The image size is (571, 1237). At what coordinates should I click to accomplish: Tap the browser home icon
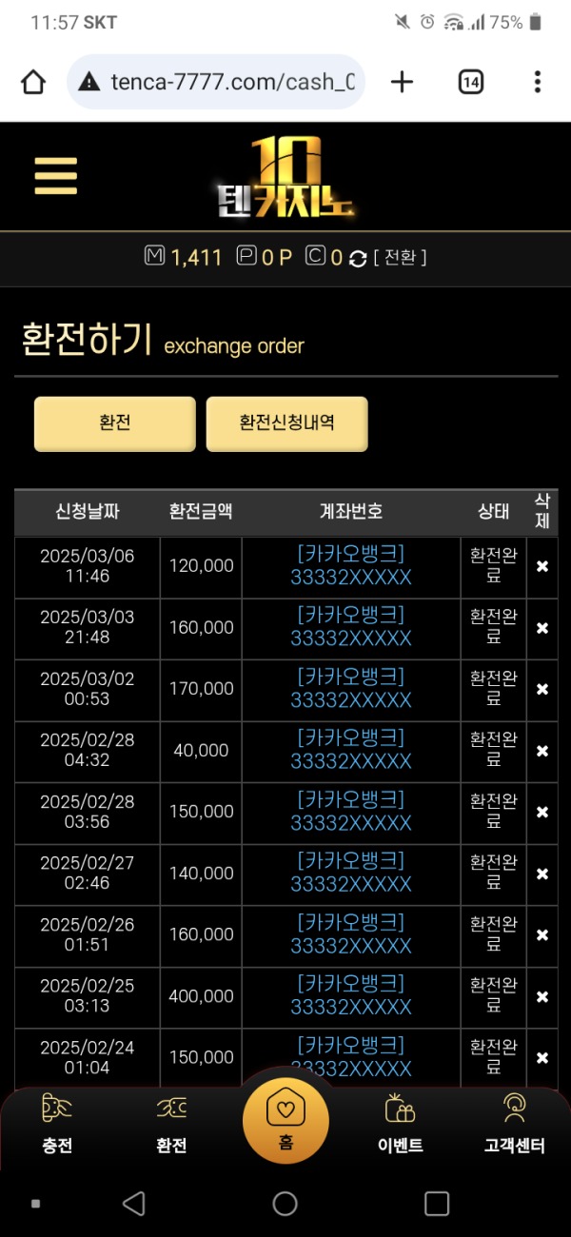point(33,82)
